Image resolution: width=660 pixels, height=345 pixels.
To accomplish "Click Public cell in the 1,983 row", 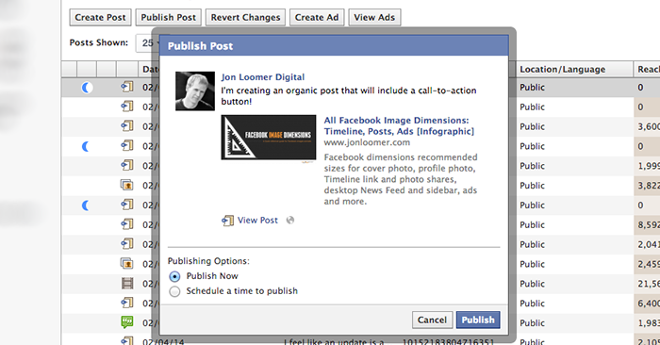I will [x=532, y=323].
